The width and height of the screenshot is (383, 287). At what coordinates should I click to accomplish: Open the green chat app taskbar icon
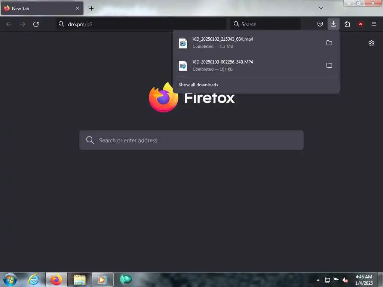(126, 280)
